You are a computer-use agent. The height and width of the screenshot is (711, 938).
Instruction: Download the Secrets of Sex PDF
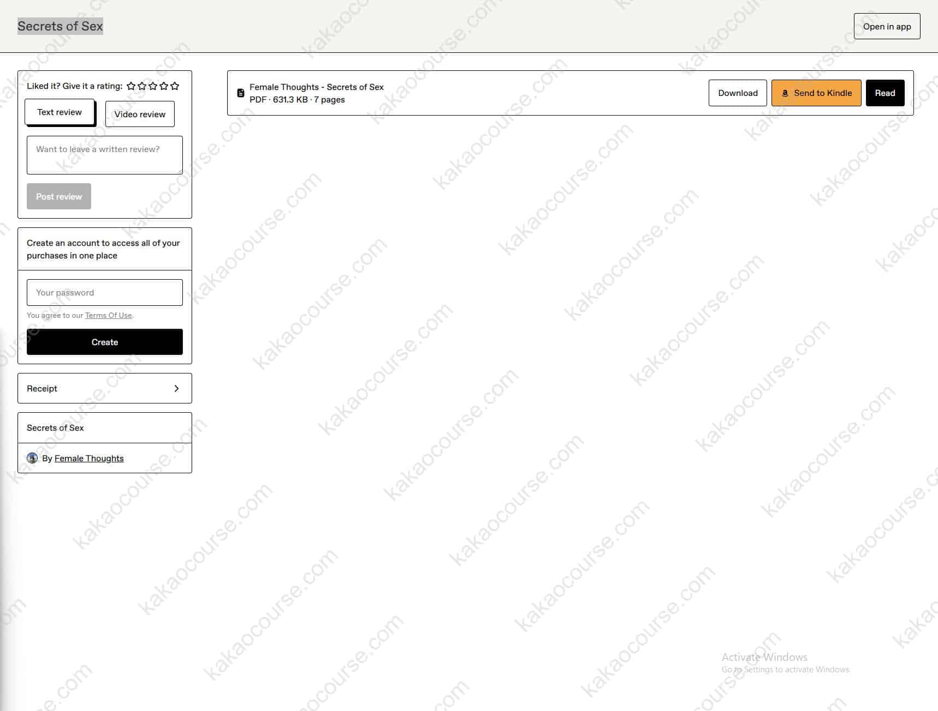pos(738,93)
